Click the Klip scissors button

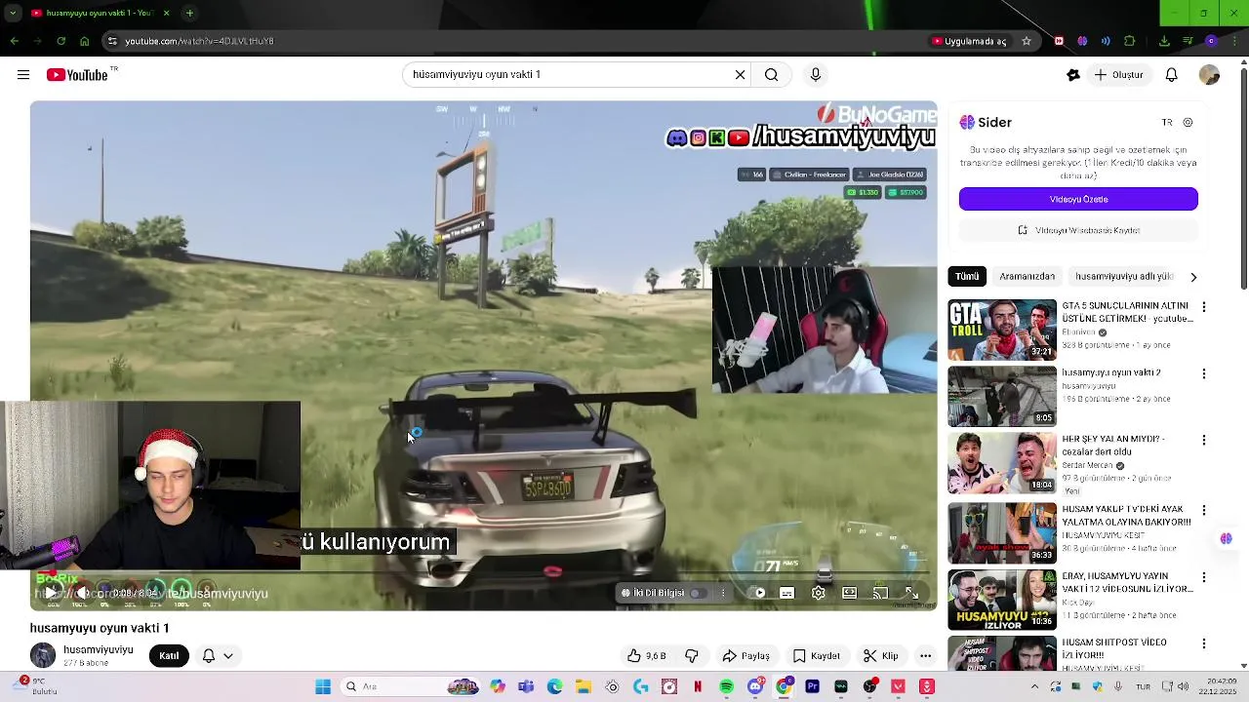click(881, 656)
